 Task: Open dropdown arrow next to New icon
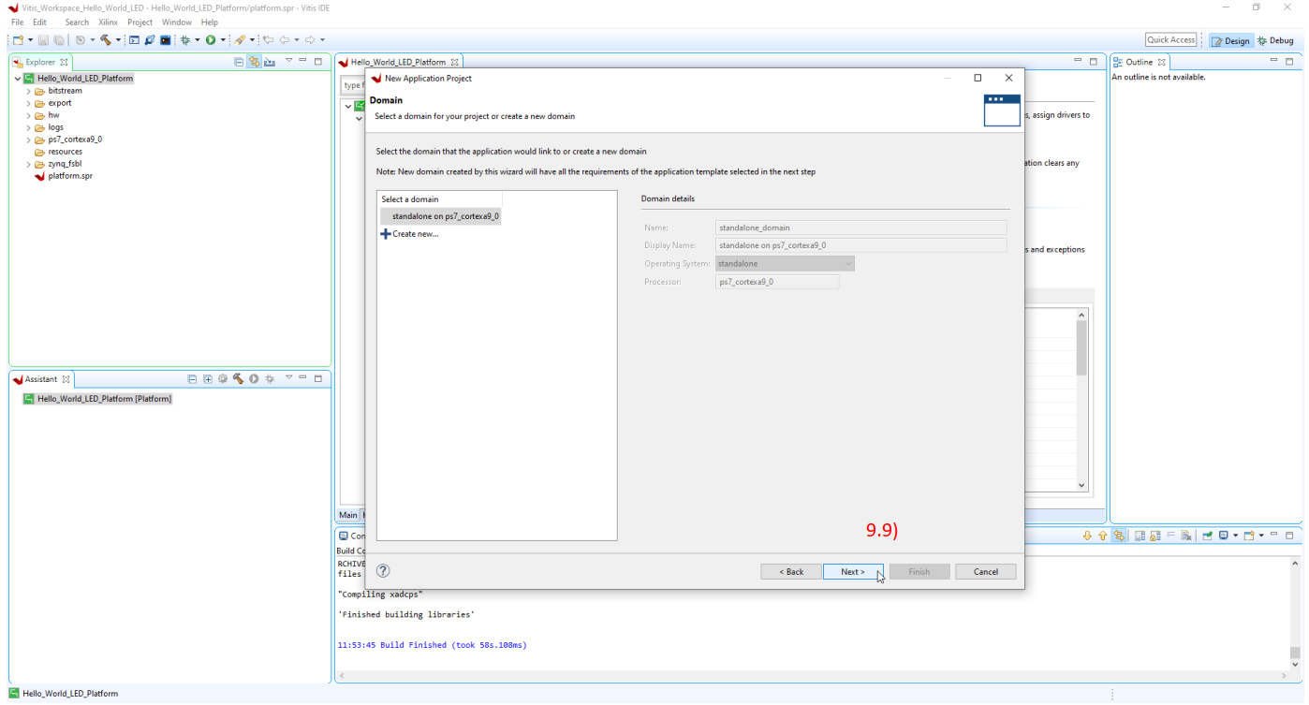coord(30,40)
